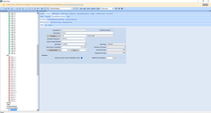Click the scissors Cut icon

29,9
